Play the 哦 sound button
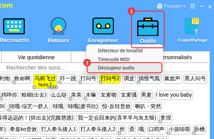The image size is (214, 139). pos(141,129)
